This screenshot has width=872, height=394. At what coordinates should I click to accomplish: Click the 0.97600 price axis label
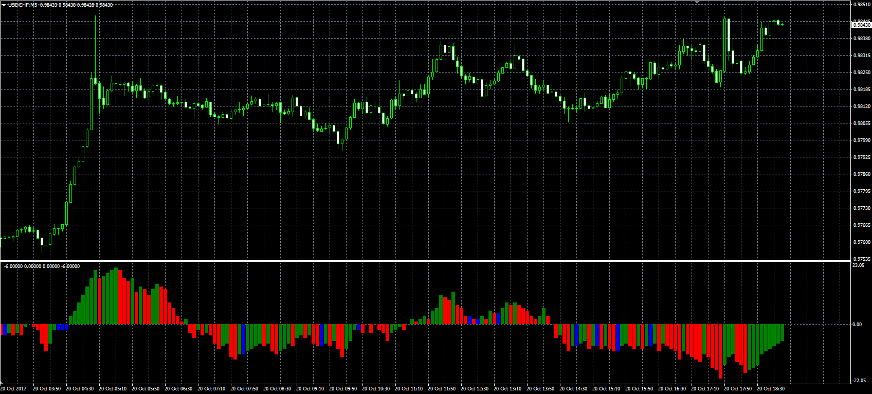[x=862, y=242]
